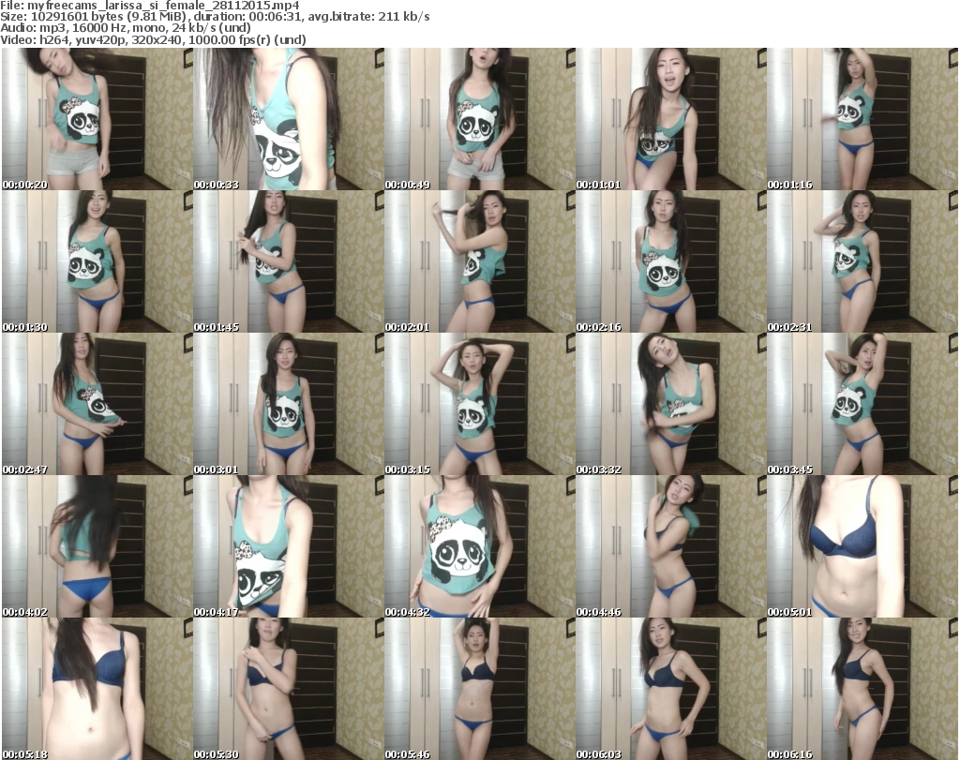Select the frame at 00:03:32
This screenshot has height=760, width=960.
(670, 404)
